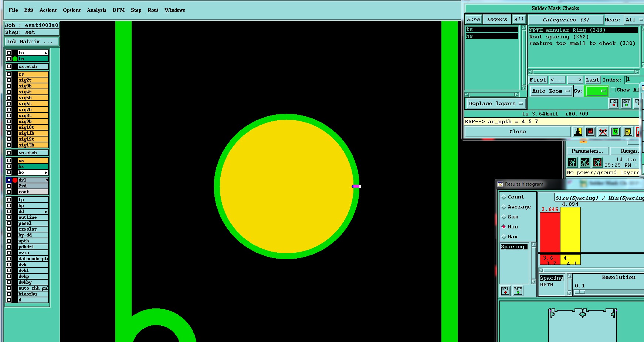Image resolution: width=644 pixels, height=342 pixels.
Task: Open the Analysis menu
Action: click(x=96, y=10)
